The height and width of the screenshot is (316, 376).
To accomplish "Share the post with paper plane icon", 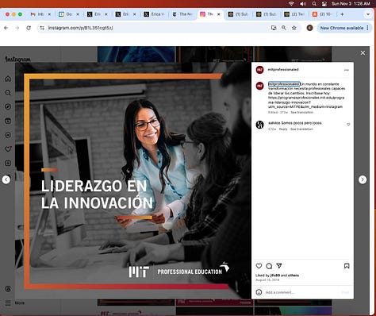I will click(x=279, y=265).
